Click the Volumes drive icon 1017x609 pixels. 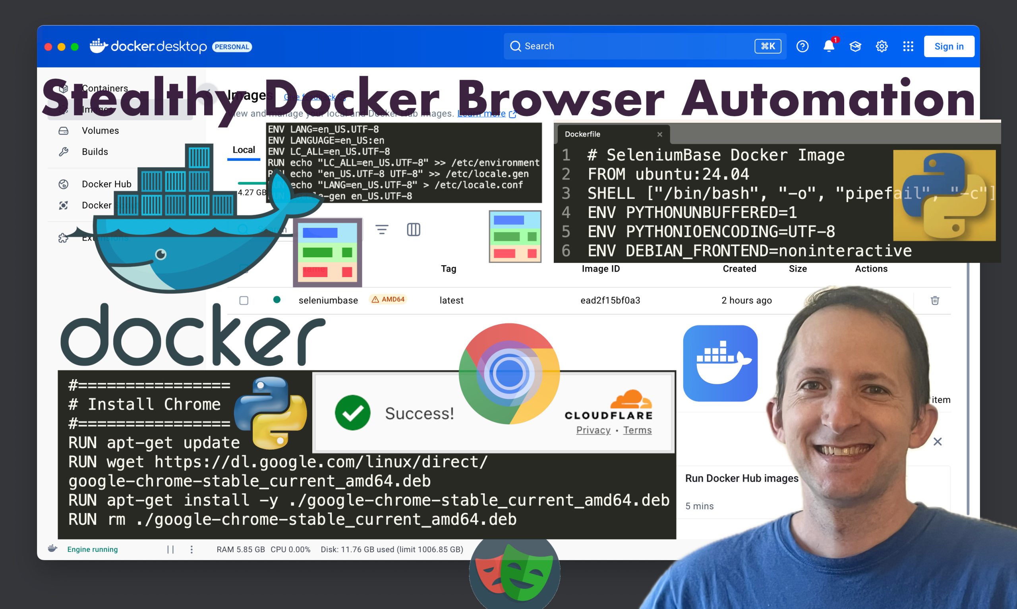click(x=63, y=131)
